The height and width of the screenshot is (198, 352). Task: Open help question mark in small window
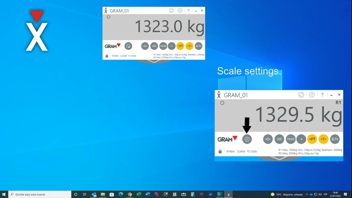click(x=188, y=10)
